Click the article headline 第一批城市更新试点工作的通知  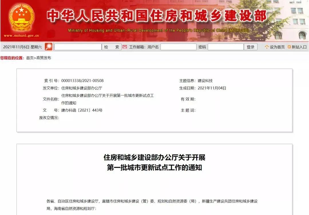pyautogui.click(x=154, y=168)
